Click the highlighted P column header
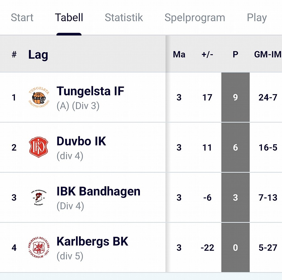The height and width of the screenshot is (280, 282). tap(235, 54)
